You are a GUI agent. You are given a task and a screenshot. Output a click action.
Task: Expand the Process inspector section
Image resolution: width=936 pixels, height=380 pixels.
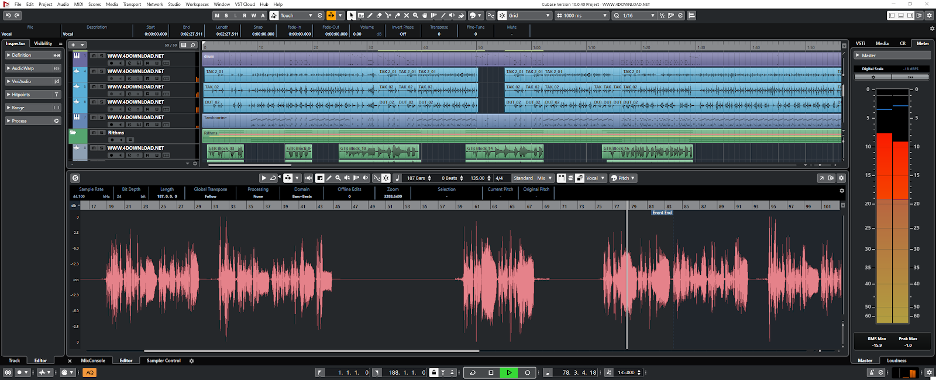click(x=33, y=121)
